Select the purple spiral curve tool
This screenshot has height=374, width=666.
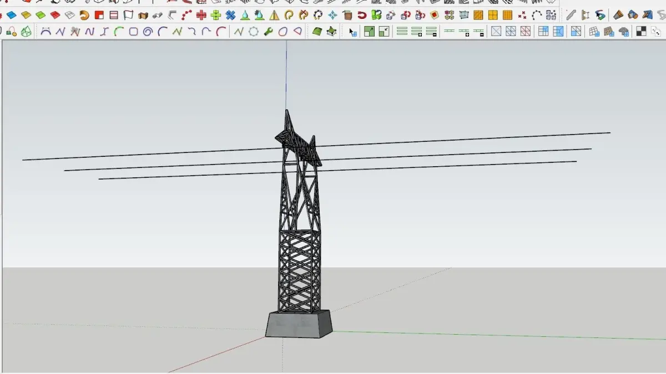pyautogui.click(x=148, y=32)
